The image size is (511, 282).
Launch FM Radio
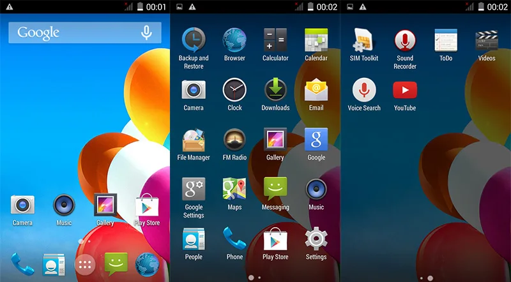(x=234, y=140)
